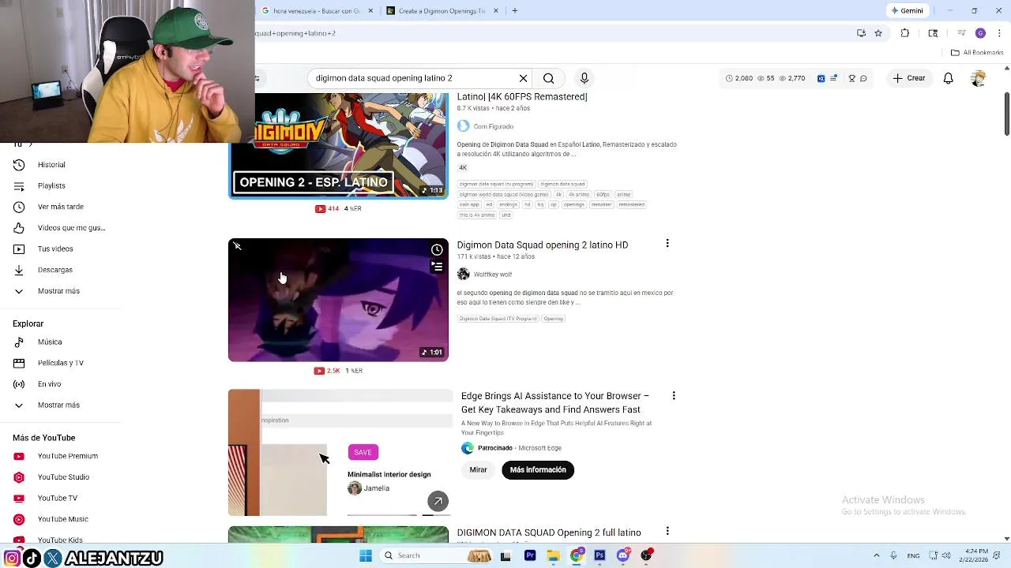Screen dimensions: 1011x568
Task: Play Digimon Data Squad opening 2 latino HD thumbnail
Action: (x=338, y=300)
